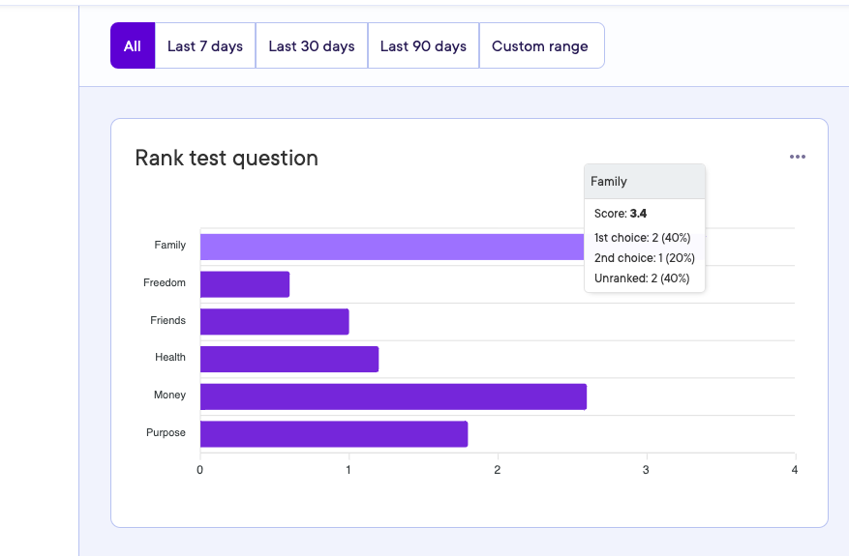This screenshot has height=556, width=849.
Task: Click the Family label on the axis
Action: [169, 246]
